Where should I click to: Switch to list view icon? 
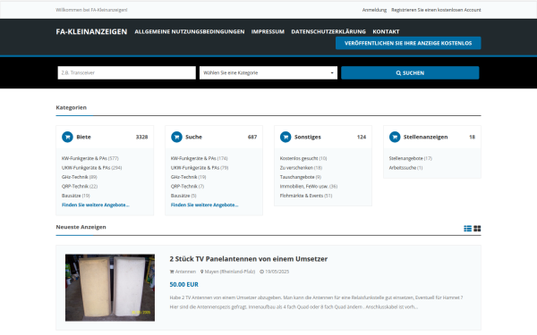467,229
